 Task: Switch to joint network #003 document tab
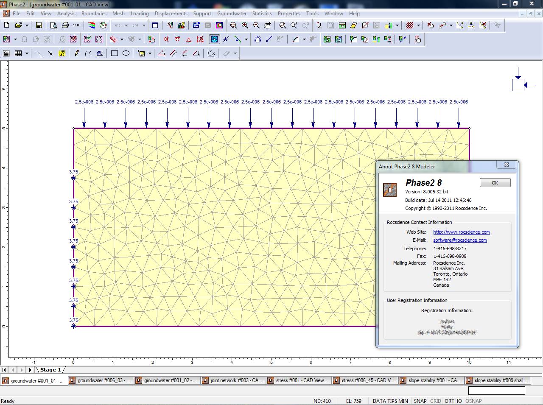click(x=232, y=380)
